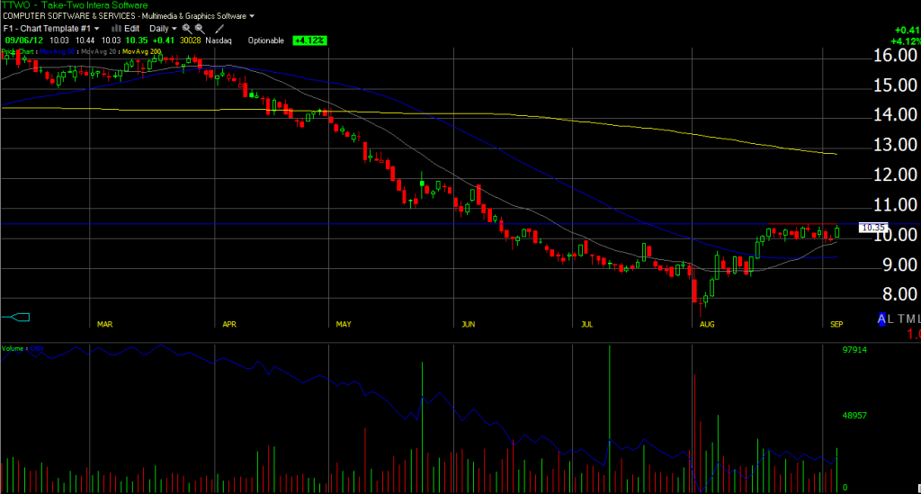
Task: Click the 13.00 price axis label
Action: coord(895,145)
